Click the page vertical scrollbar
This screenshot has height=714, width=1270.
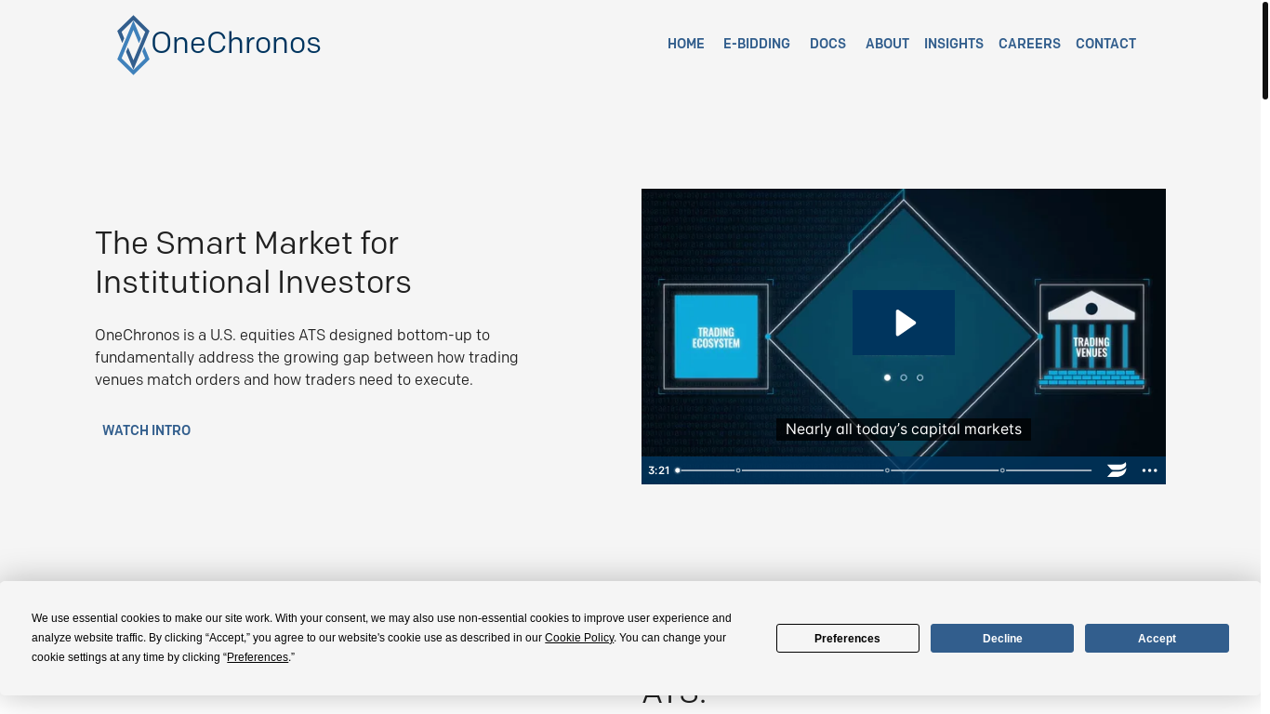[x=1264, y=50]
